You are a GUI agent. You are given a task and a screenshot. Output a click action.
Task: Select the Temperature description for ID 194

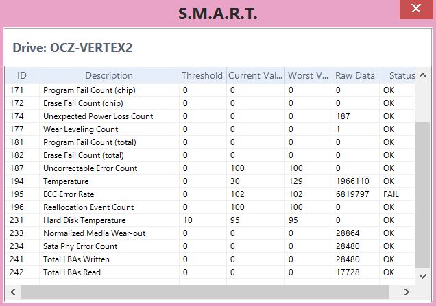coord(66,181)
